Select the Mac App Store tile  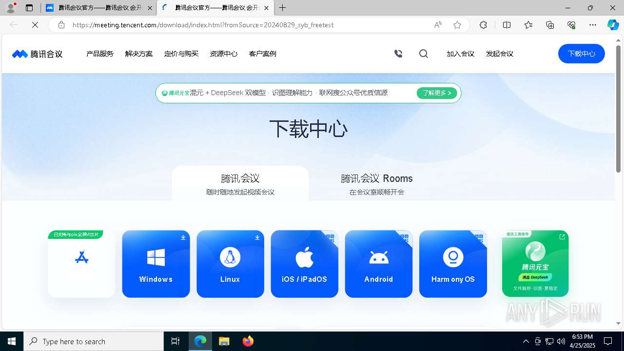pos(81,264)
